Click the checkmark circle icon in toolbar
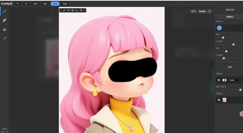This screenshot has width=243, height=133. pyautogui.click(x=68, y=10)
